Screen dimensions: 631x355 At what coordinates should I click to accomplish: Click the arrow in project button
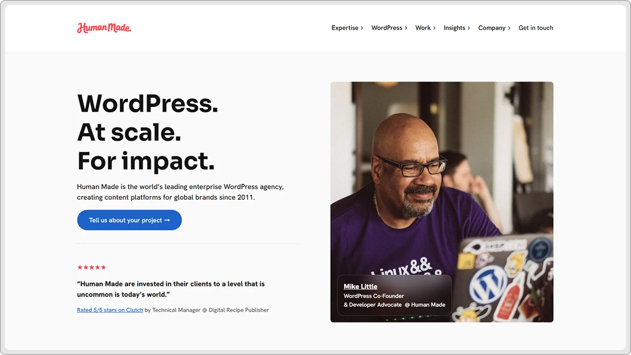[x=167, y=220]
